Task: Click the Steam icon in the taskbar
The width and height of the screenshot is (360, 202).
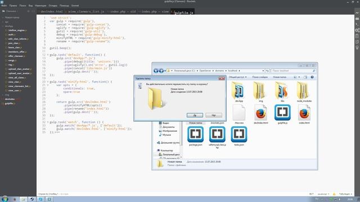Action: point(32,199)
